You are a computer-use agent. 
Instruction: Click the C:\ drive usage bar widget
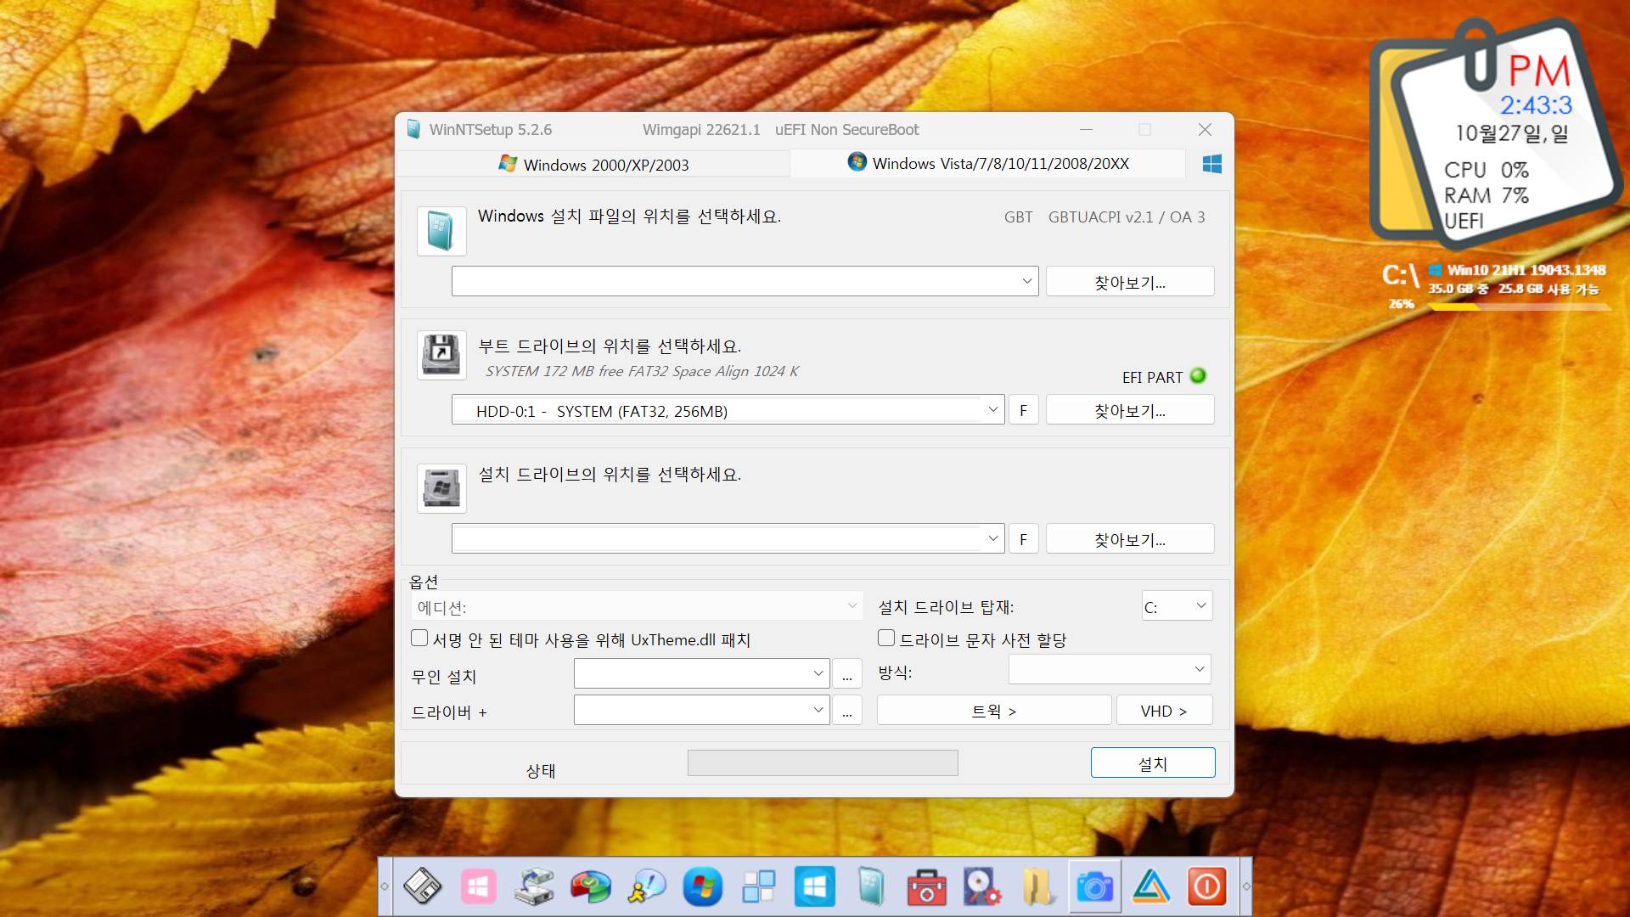[1520, 307]
